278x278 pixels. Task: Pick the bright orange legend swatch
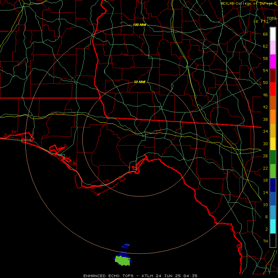click(x=273, y=117)
